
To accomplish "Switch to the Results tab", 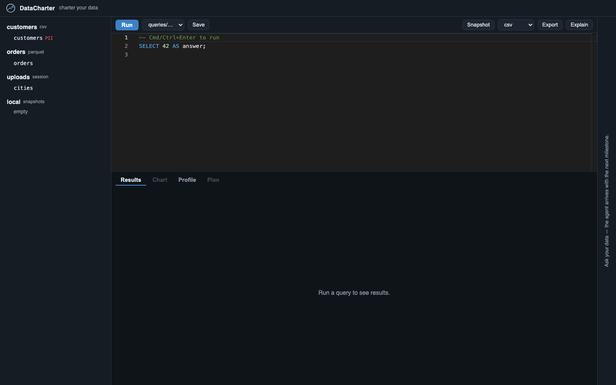I will tap(131, 180).
